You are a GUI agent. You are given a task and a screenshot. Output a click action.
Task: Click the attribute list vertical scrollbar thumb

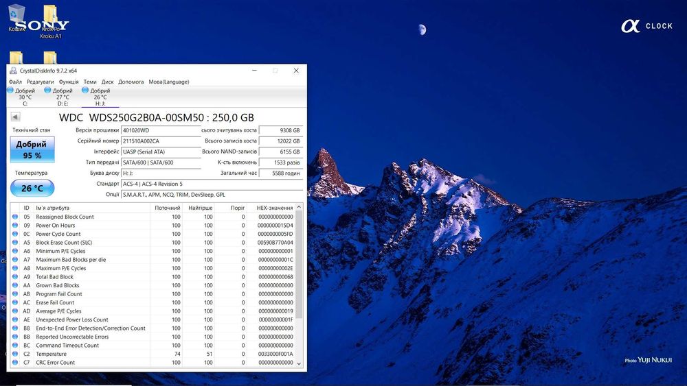pyautogui.click(x=300, y=265)
